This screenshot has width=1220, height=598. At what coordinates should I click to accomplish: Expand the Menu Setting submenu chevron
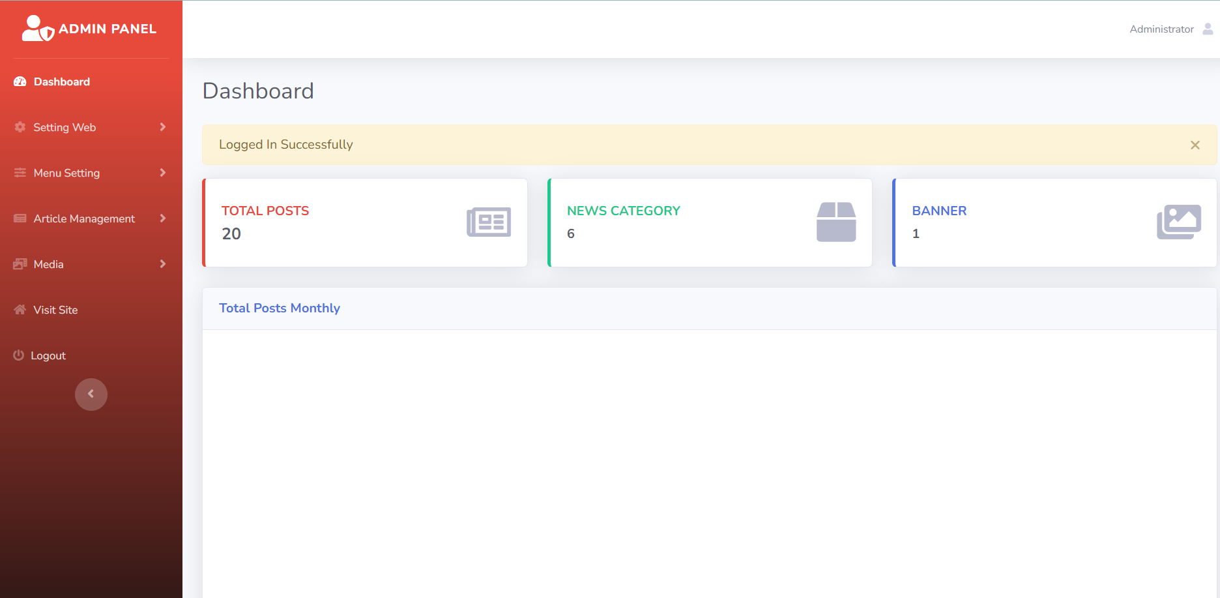163,173
